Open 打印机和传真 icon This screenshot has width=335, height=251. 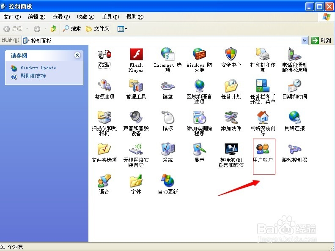click(x=263, y=54)
